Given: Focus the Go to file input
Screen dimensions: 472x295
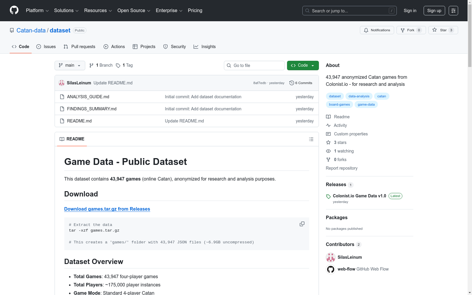Looking at the screenshot, I should click(254, 65).
